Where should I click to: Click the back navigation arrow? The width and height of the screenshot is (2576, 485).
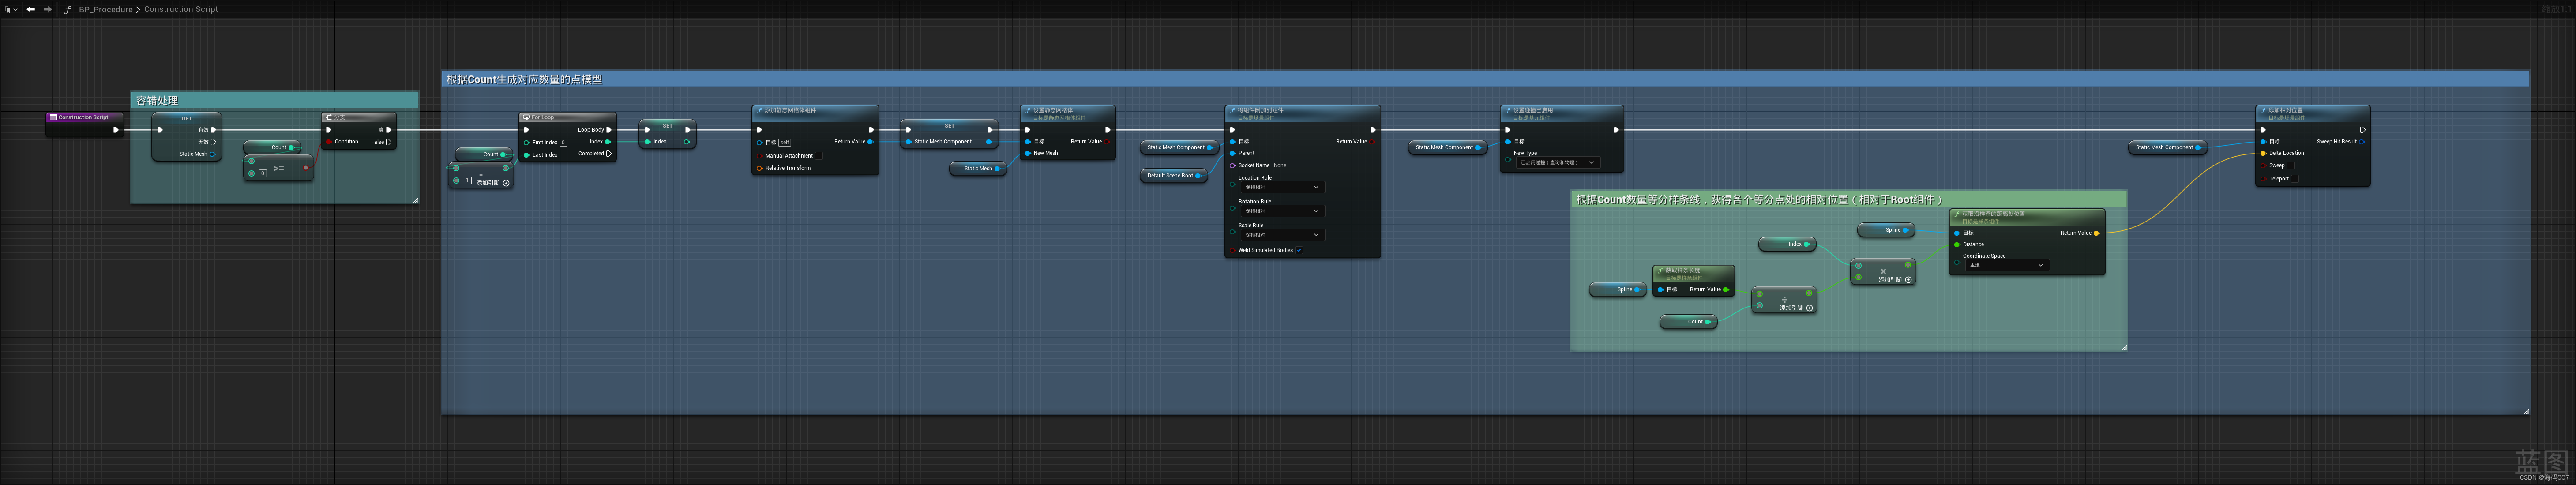pos(31,9)
